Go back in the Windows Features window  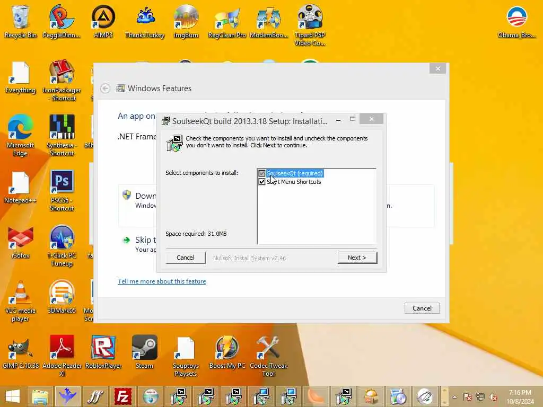[106, 89]
